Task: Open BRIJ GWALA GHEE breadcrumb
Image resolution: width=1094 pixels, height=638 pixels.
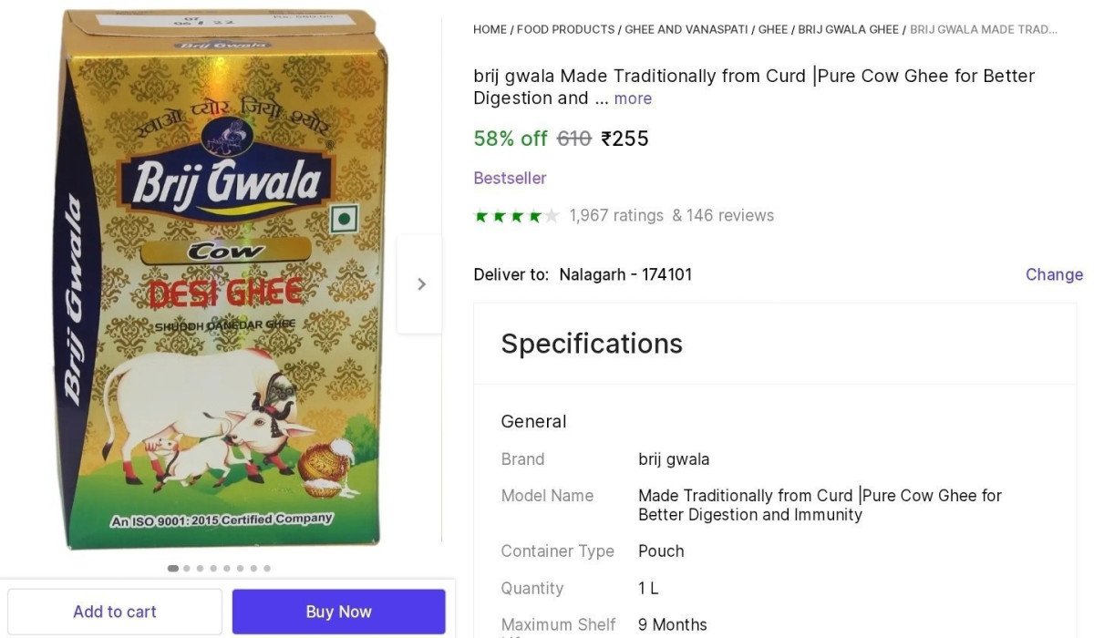Action: coord(848,29)
